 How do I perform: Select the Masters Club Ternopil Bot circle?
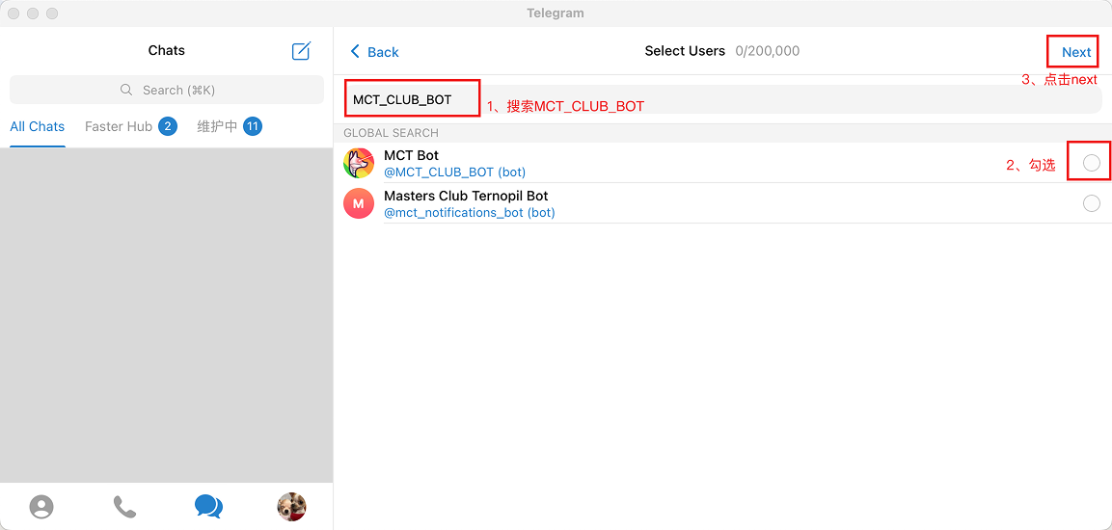coord(1092,203)
